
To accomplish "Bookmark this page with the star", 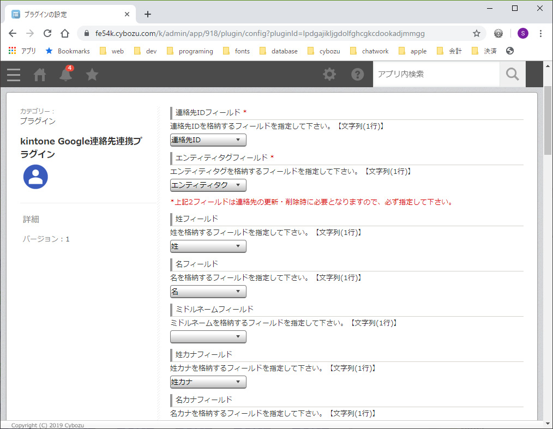I will 477,33.
